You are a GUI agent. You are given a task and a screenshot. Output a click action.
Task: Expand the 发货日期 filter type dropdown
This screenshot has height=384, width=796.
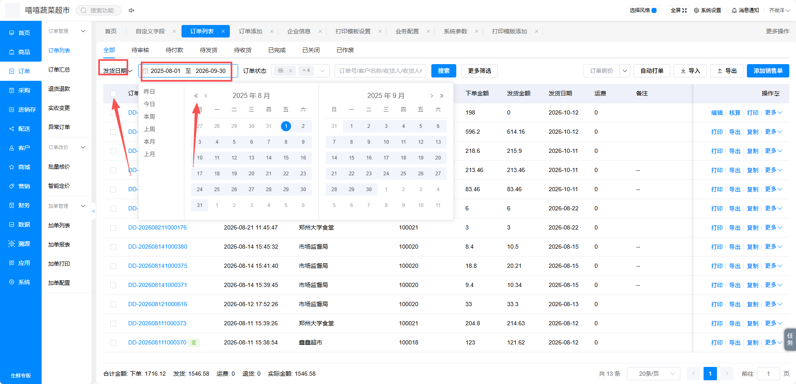[117, 71]
